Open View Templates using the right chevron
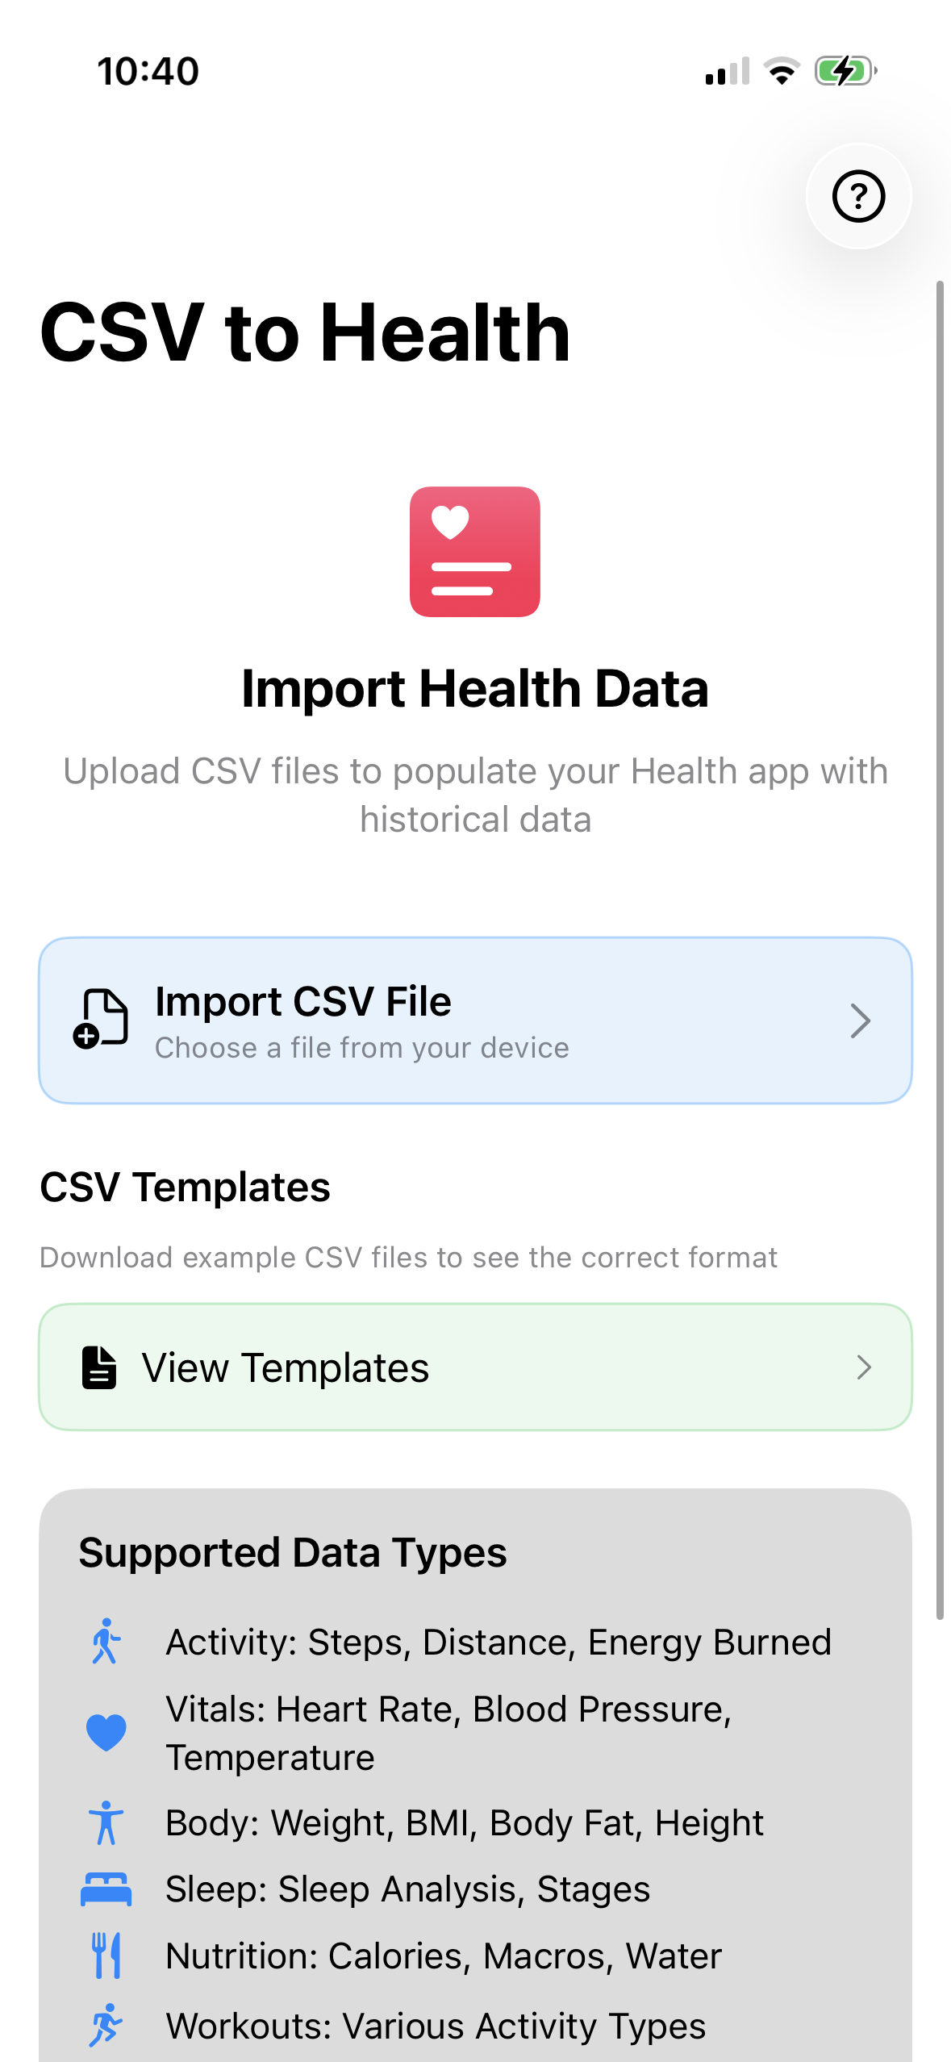 (864, 1367)
